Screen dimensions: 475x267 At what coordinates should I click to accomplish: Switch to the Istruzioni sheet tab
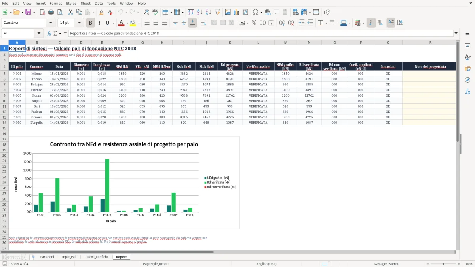47,257
